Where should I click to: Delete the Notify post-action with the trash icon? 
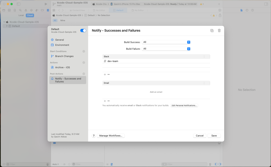219,31
